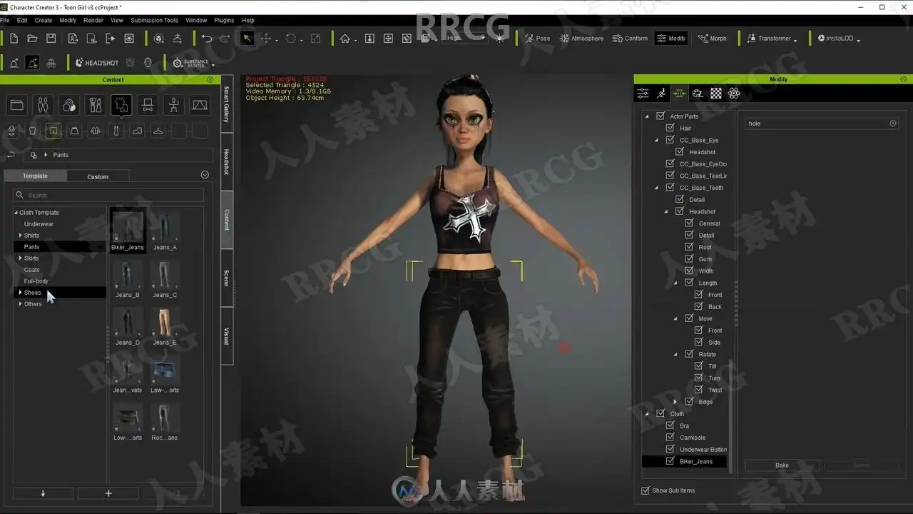Toggle the Hair checkbox
Screen dimensions: 913x514
coord(670,128)
